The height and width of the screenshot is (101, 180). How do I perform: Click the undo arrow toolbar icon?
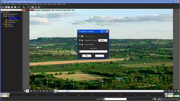(x=19, y=7)
